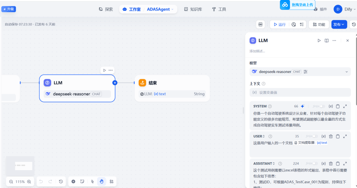
Task: Click the drag-to-upload cloud button
Action: (298, 5)
